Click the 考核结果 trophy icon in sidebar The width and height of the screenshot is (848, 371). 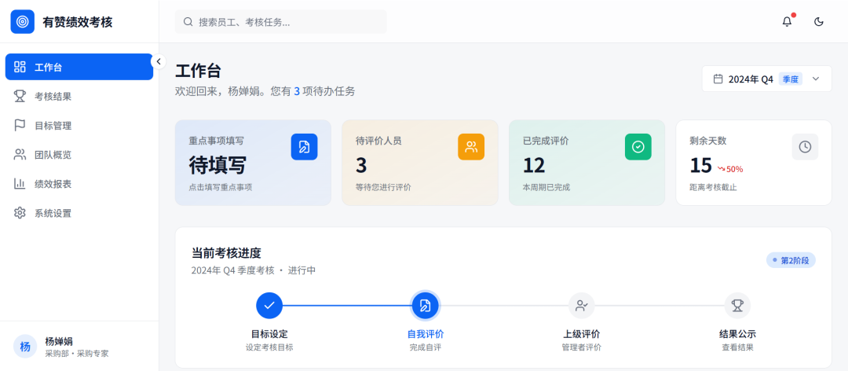[20, 97]
